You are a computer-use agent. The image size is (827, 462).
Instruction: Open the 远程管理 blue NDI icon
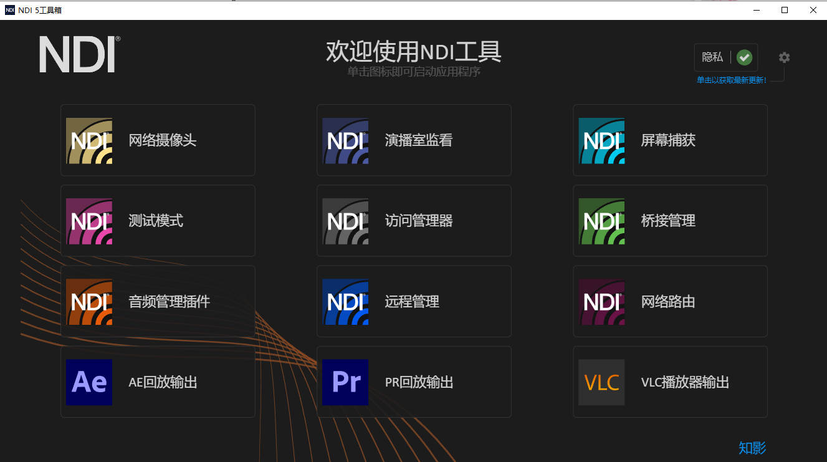pyautogui.click(x=345, y=302)
